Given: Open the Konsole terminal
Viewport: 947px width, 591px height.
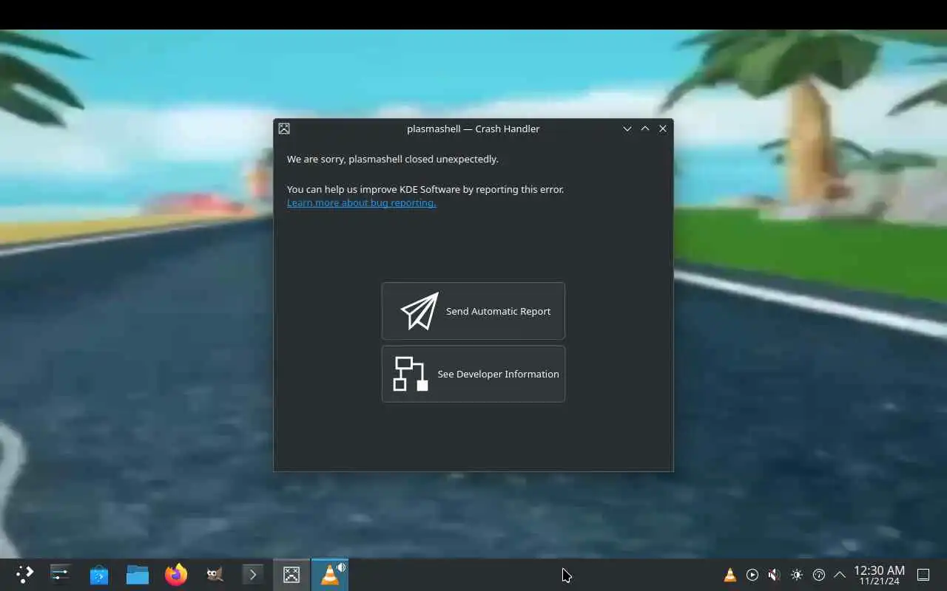Looking at the screenshot, I should coord(253,575).
